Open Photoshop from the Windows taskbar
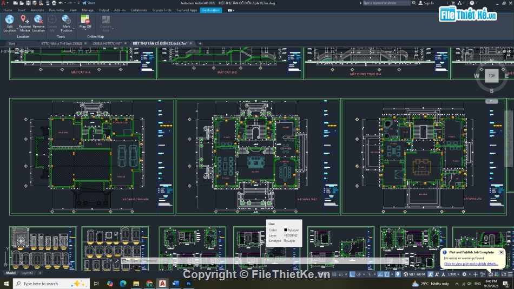514x289 pixels. point(189,284)
